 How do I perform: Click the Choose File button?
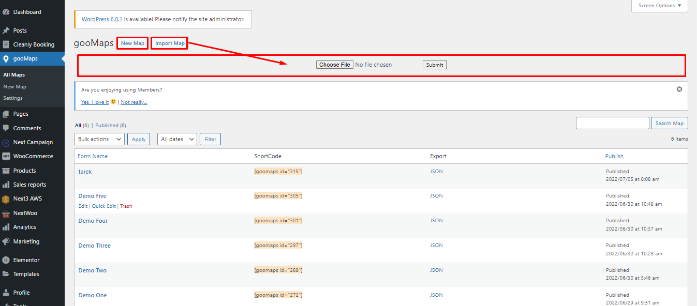tap(335, 65)
